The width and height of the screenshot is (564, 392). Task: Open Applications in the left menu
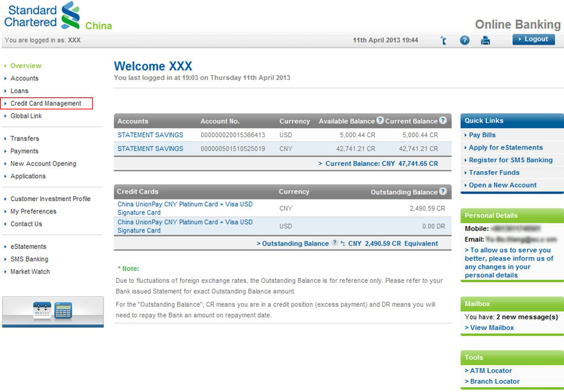[28, 176]
